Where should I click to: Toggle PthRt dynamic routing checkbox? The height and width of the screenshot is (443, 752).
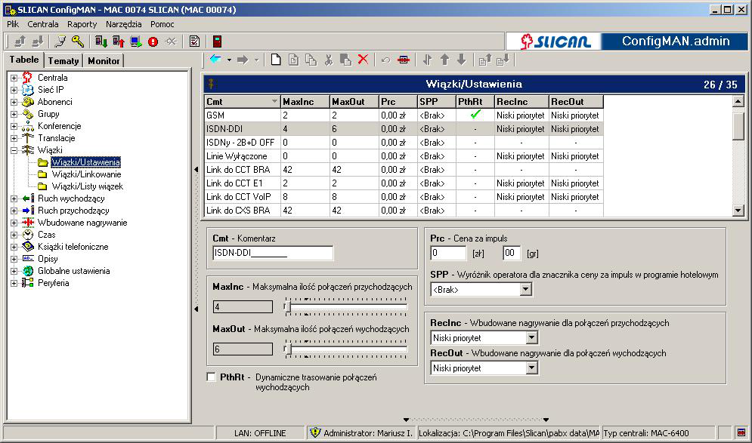(x=211, y=377)
